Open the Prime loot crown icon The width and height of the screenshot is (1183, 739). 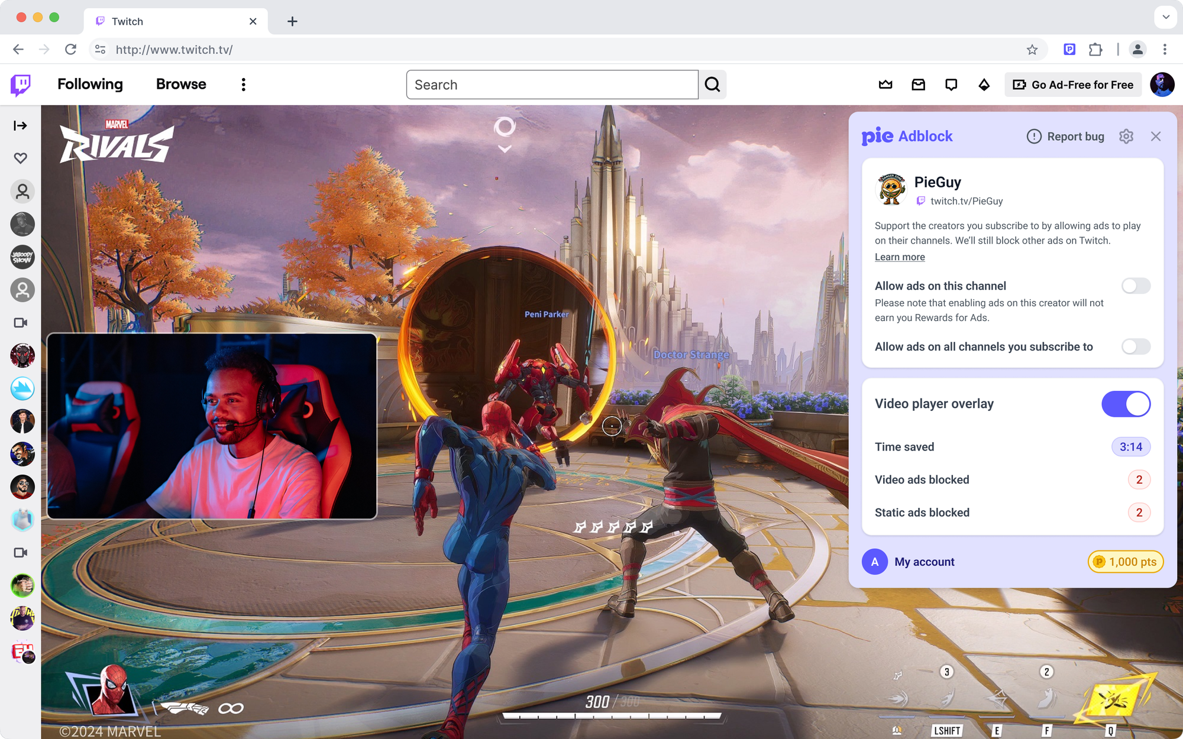point(885,85)
